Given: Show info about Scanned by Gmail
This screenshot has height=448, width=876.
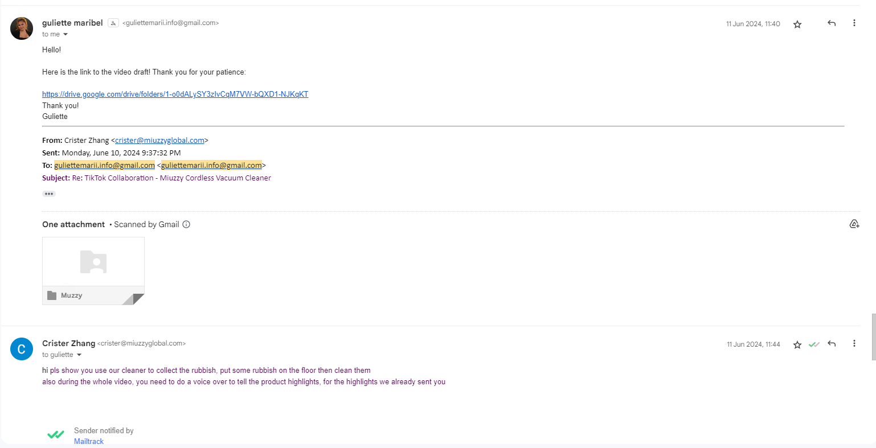Looking at the screenshot, I should point(186,224).
